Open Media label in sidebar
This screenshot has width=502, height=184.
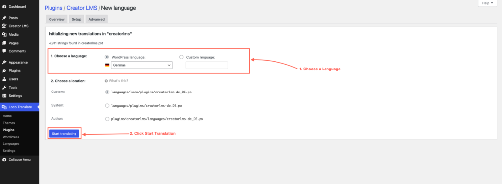click(x=13, y=34)
